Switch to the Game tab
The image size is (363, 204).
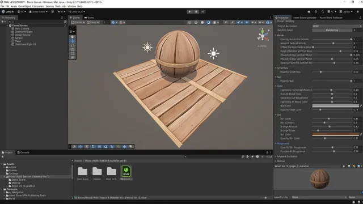tap(89, 18)
